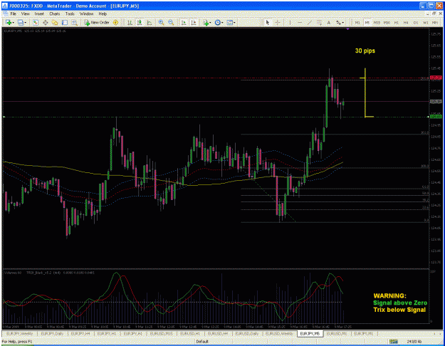
Task: Expand the Periods clock dropdown
Action: tap(222, 23)
